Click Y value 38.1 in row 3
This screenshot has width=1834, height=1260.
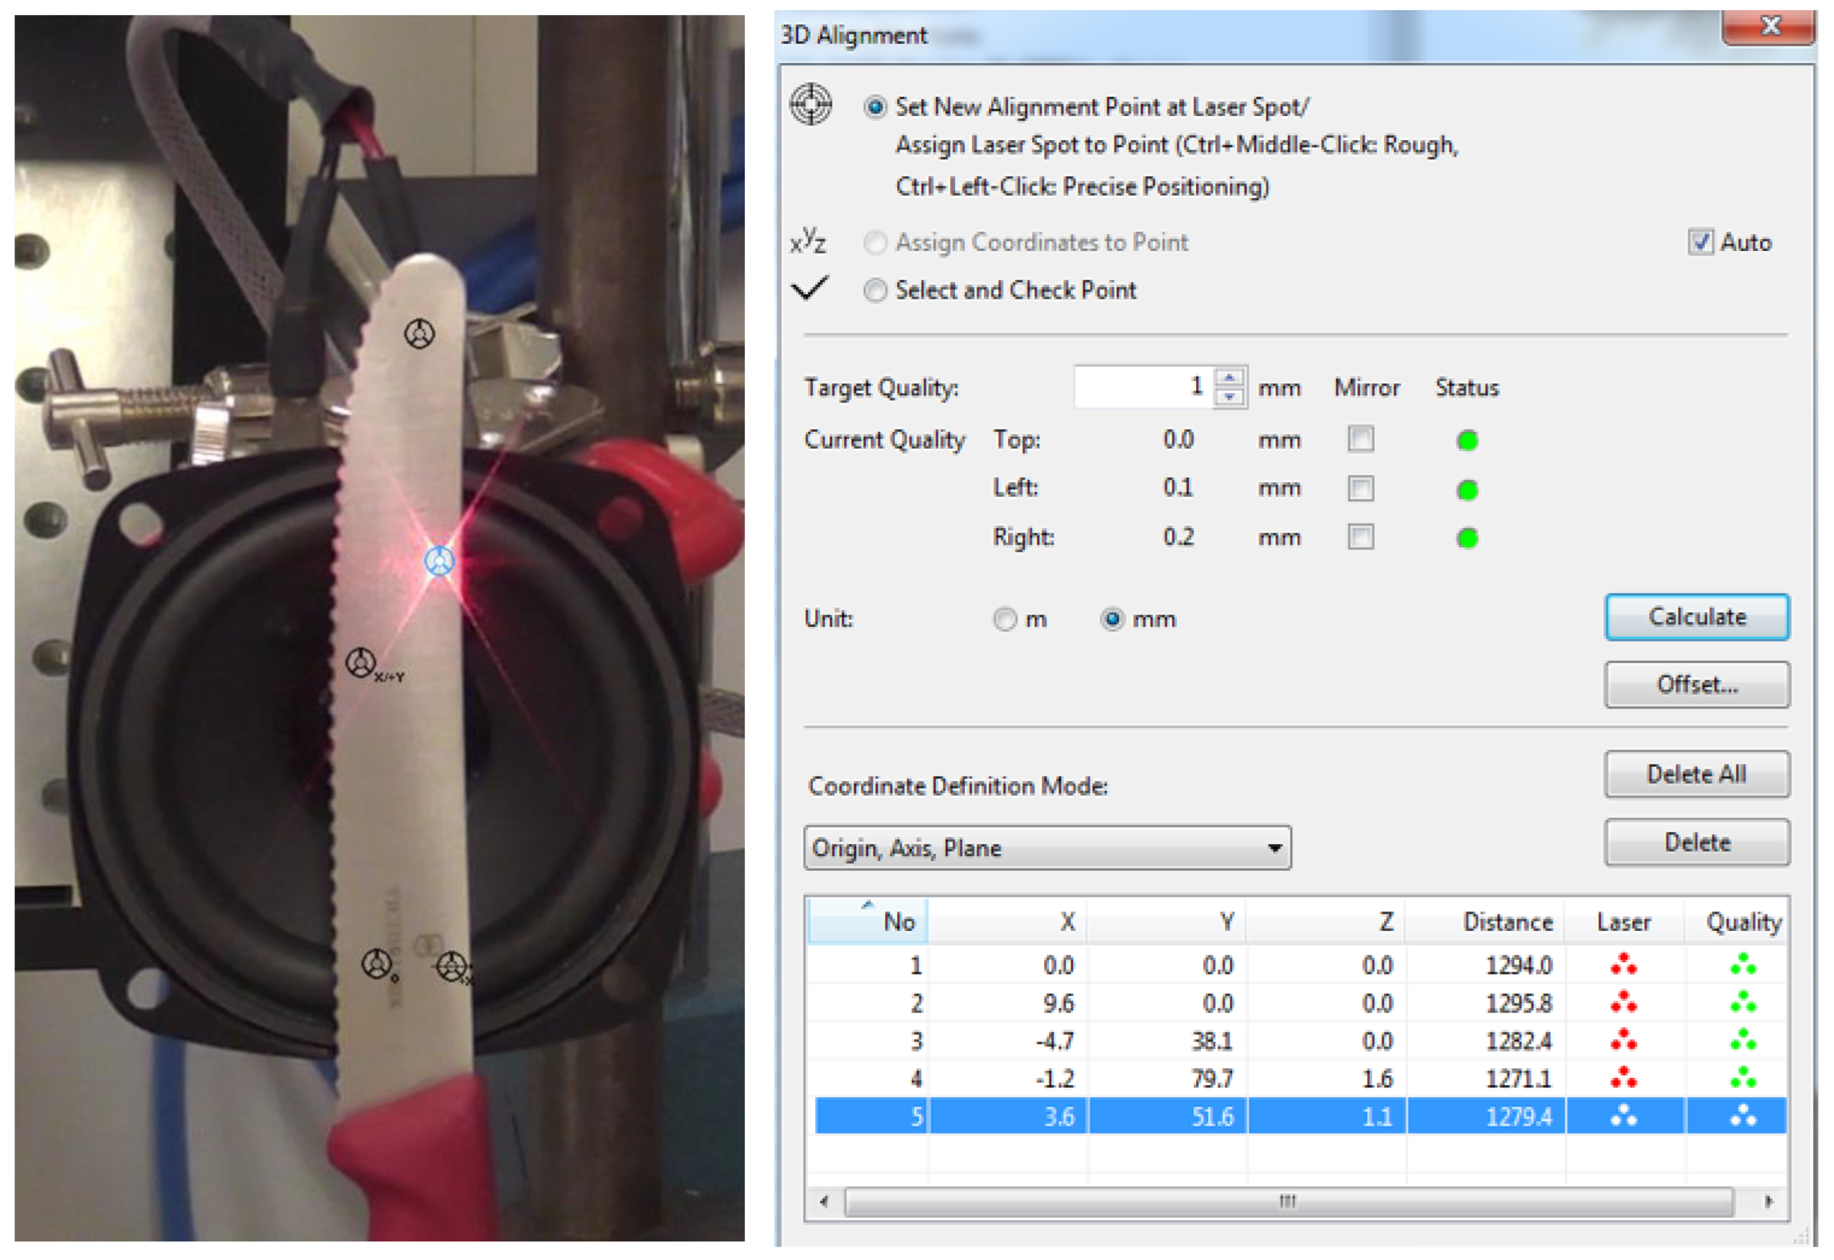point(1212,1041)
